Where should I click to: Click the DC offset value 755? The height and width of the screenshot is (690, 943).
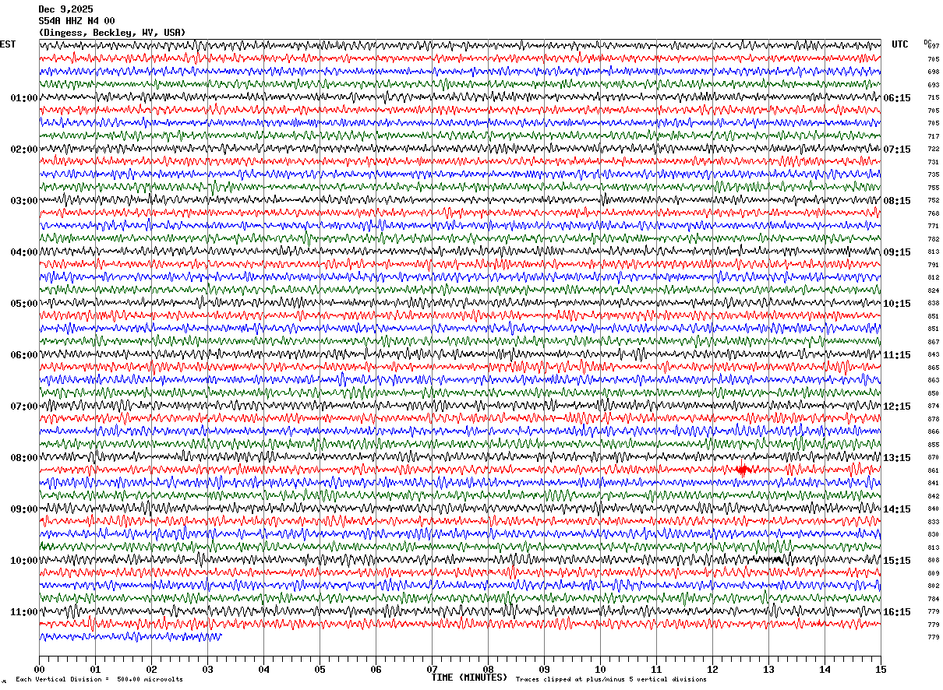pos(934,188)
